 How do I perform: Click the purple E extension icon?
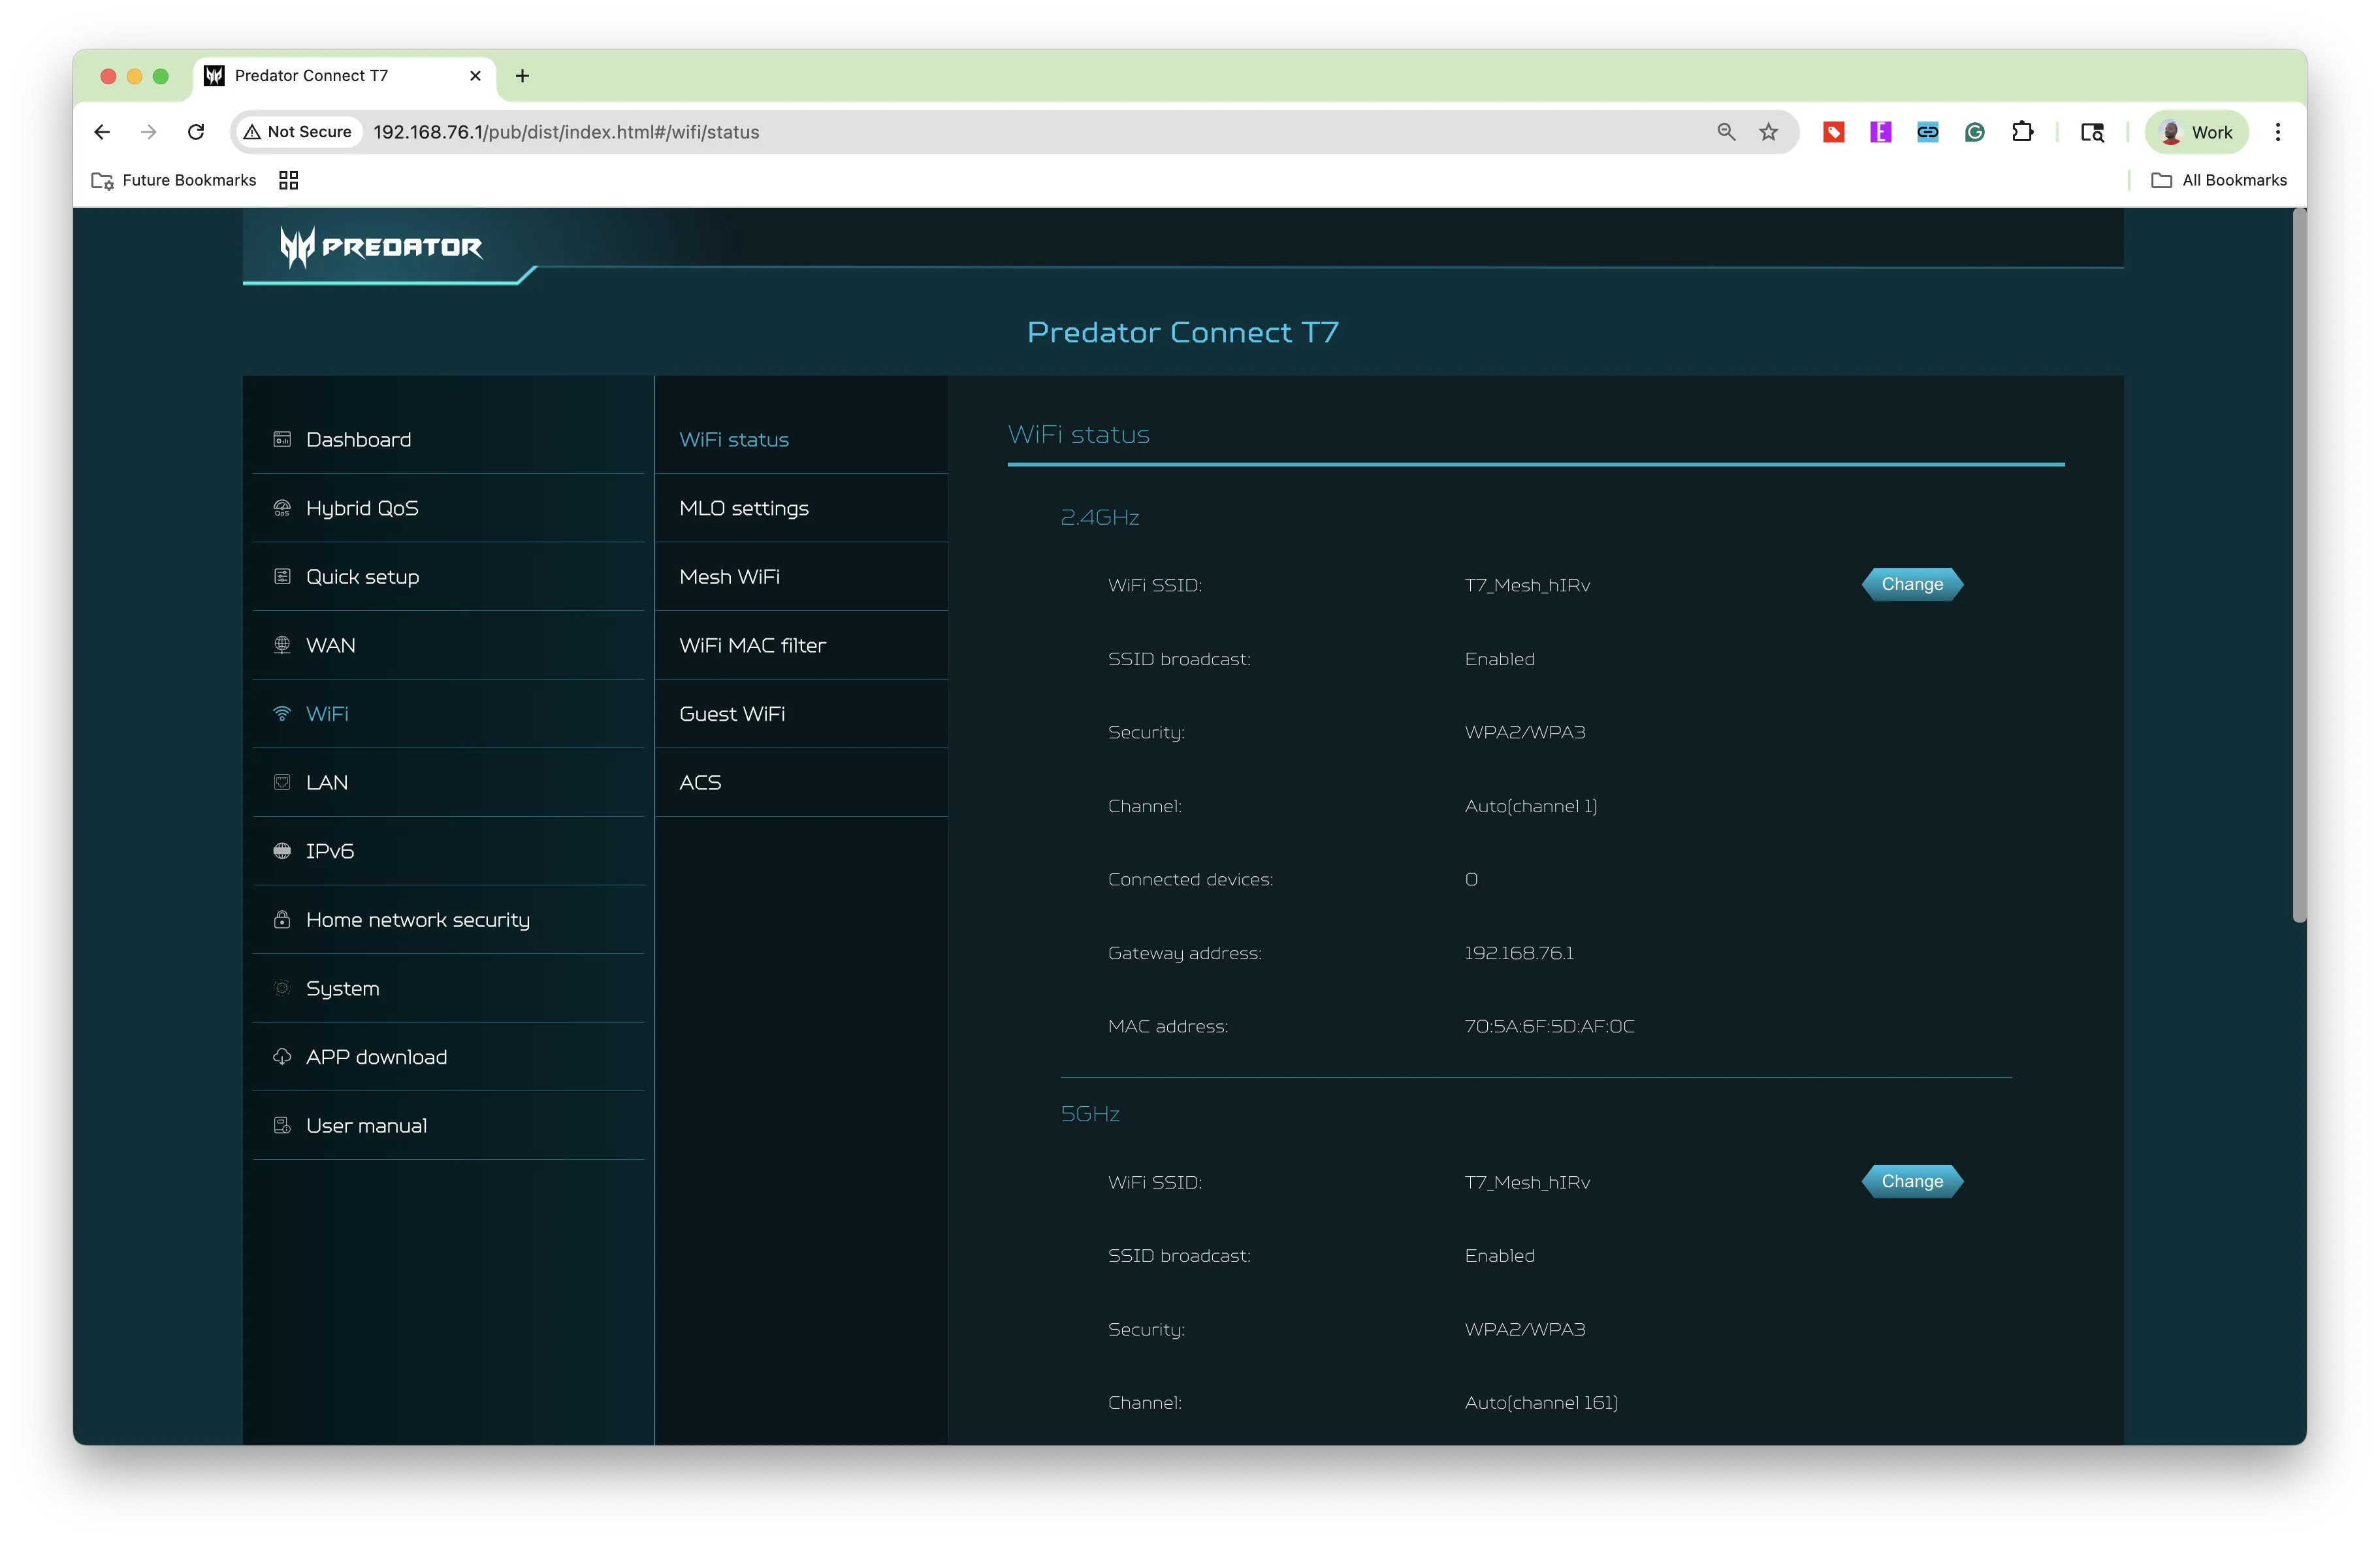click(x=1880, y=132)
